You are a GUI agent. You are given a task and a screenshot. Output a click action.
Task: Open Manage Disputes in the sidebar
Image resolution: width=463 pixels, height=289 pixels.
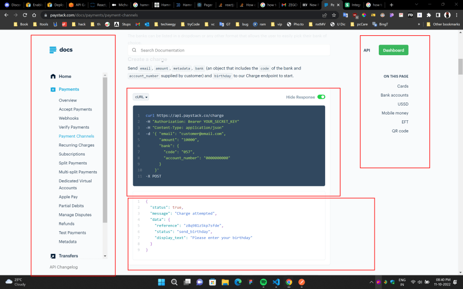coord(75,215)
